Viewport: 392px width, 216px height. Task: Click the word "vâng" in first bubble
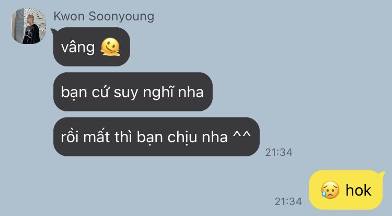78,47
